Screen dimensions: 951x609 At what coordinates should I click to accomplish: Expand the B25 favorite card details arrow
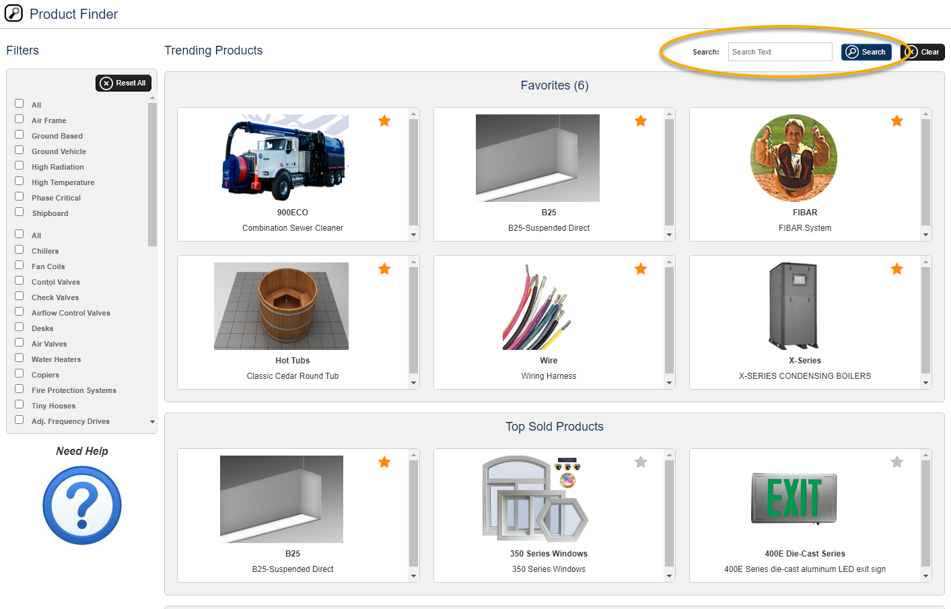[x=668, y=236]
